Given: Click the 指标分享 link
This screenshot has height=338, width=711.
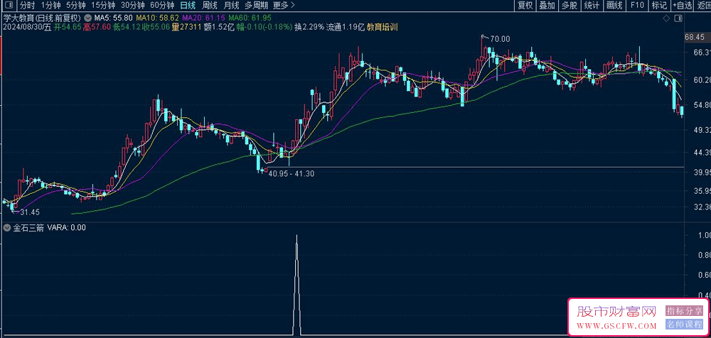Looking at the screenshot, I should pyautogui.click(x=684, y=311).
